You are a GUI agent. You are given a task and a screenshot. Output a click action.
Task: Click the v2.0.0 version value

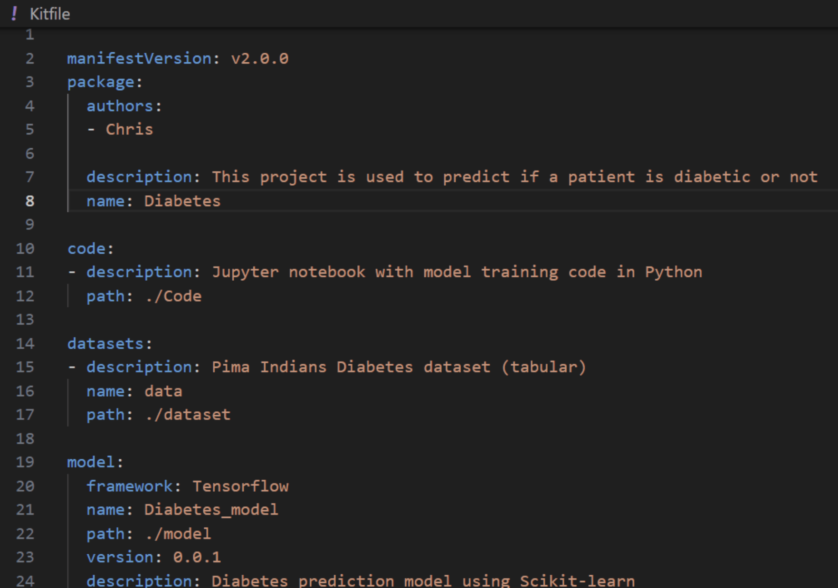260,58
